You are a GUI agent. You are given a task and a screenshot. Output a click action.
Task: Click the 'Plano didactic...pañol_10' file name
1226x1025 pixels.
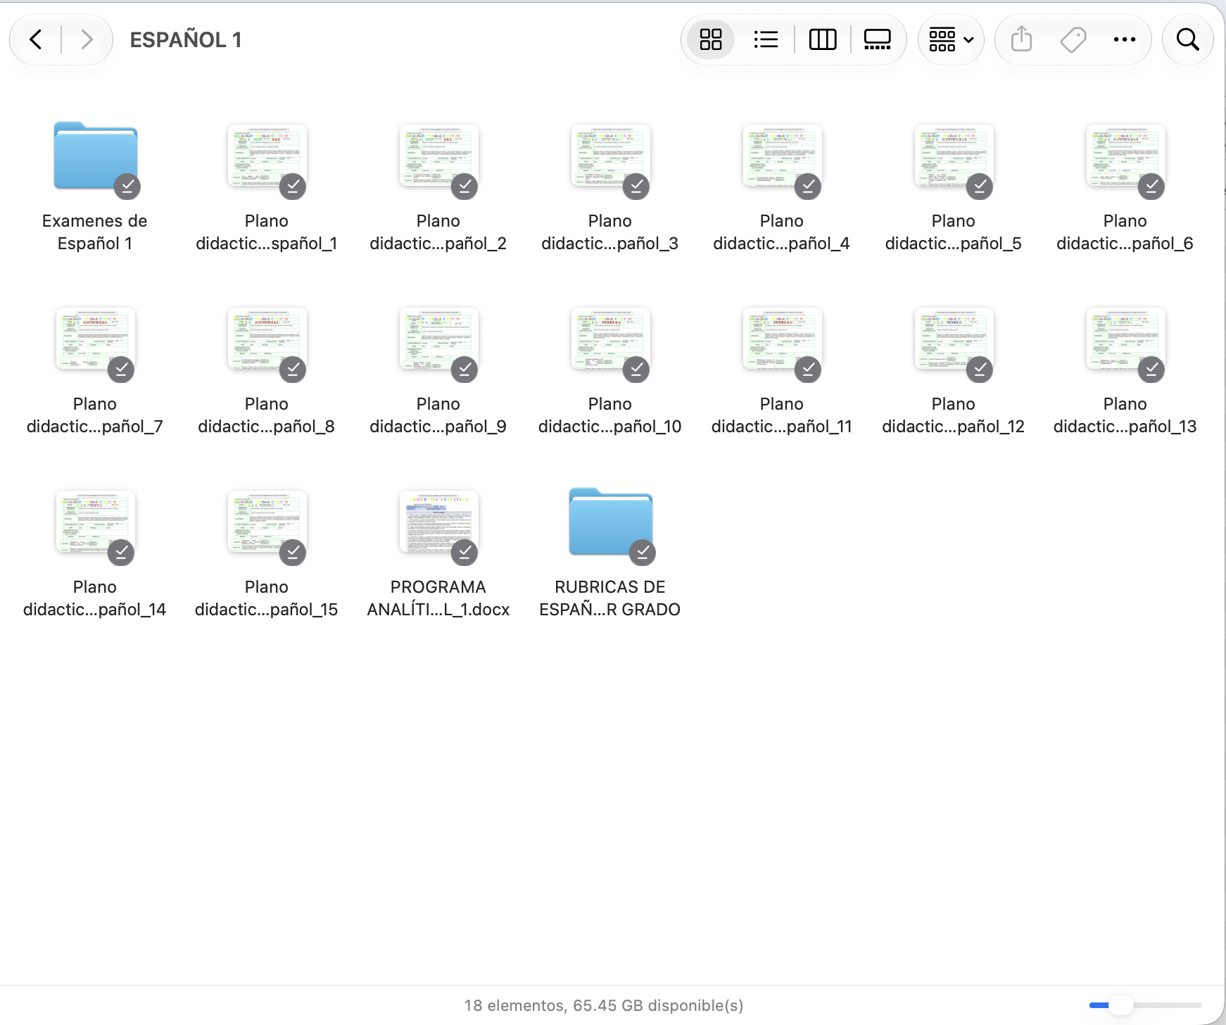pyautogui.click(x=610, y=415)
